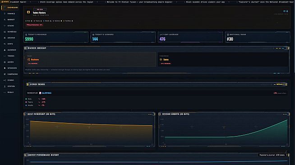Open the Sponsors section
This screenshot has width=295, height=165.
pos(10,68)
